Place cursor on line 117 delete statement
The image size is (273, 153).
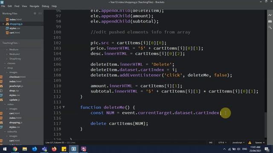119,124
